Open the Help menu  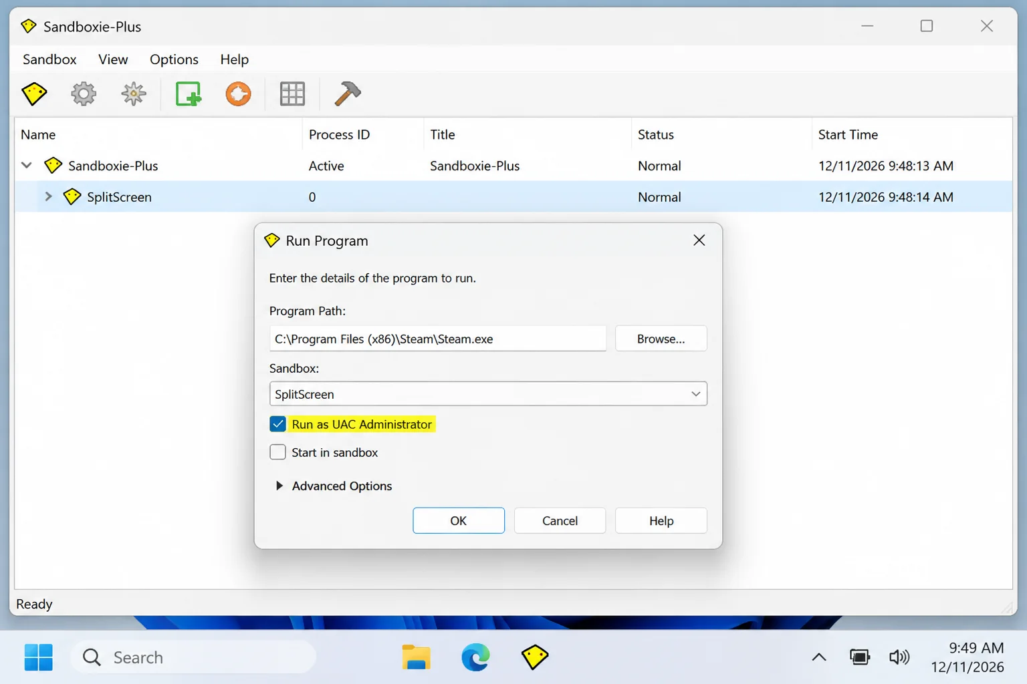pos(234,59)
